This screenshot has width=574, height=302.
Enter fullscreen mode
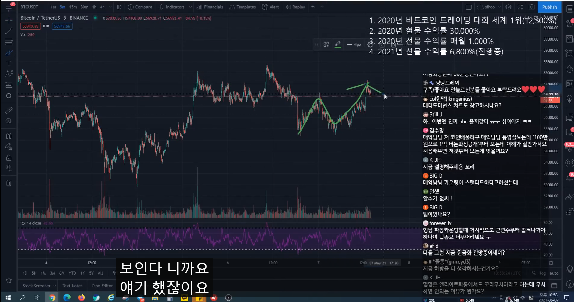tap(520, 7)
